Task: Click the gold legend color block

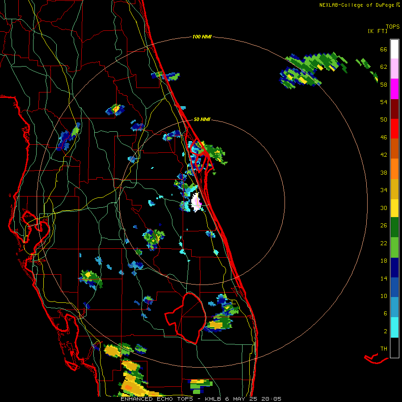Action: pyautogui.click(x=394, y=189)
